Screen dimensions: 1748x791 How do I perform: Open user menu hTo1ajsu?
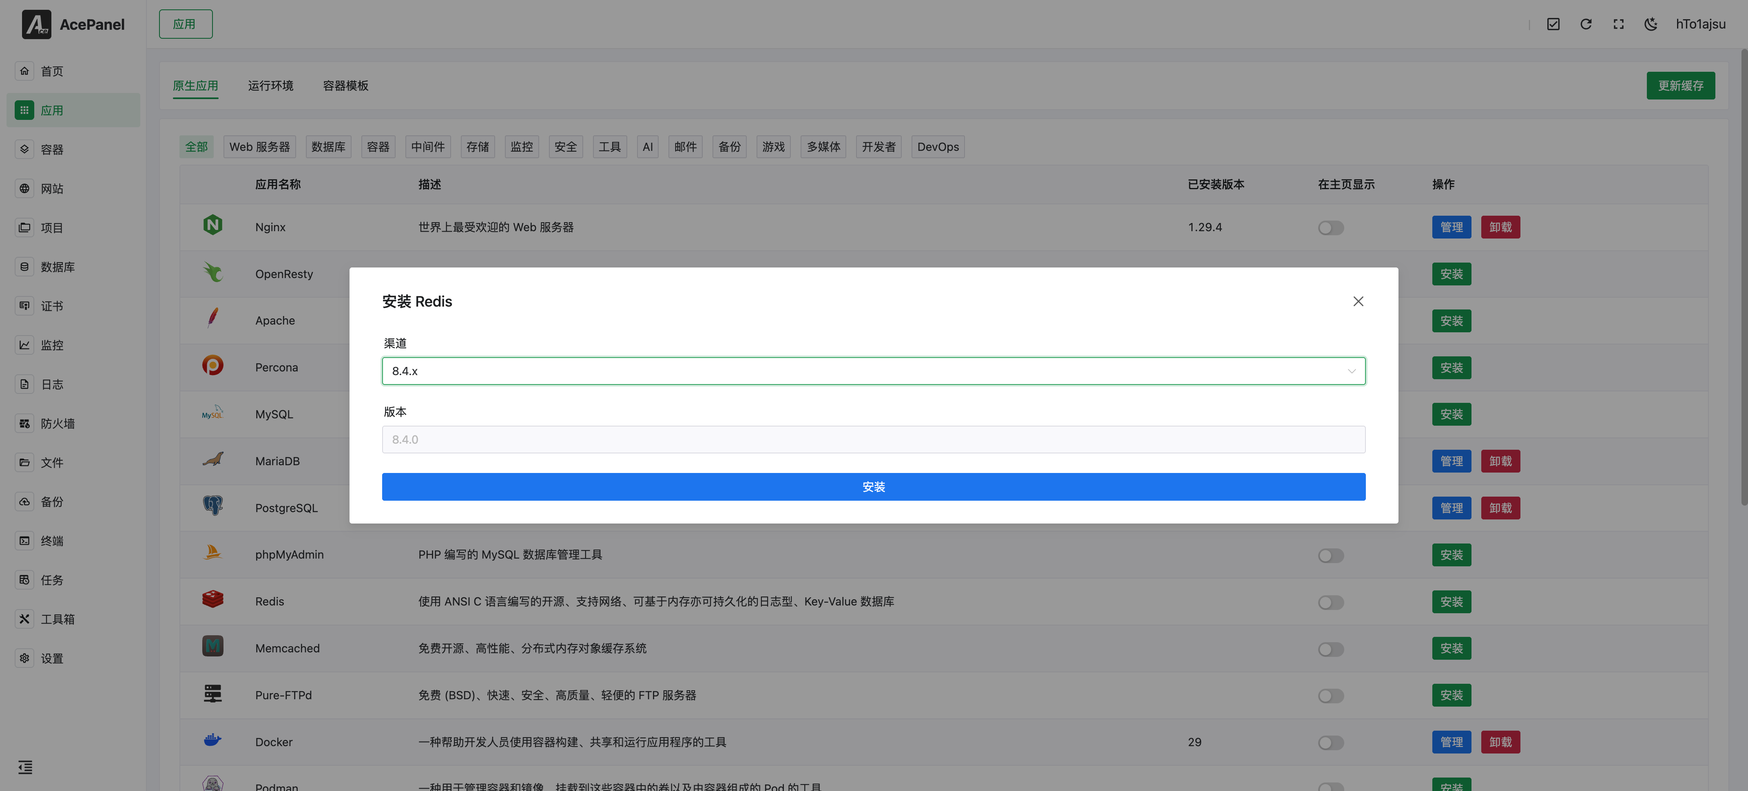point(1700,24)
